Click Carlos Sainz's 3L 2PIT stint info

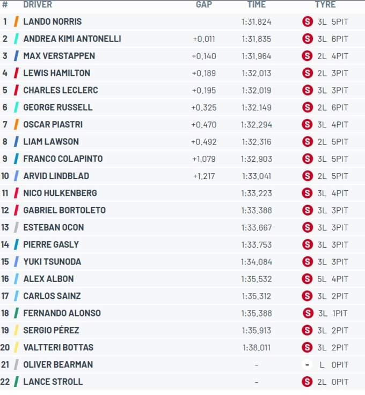(333, 296)
